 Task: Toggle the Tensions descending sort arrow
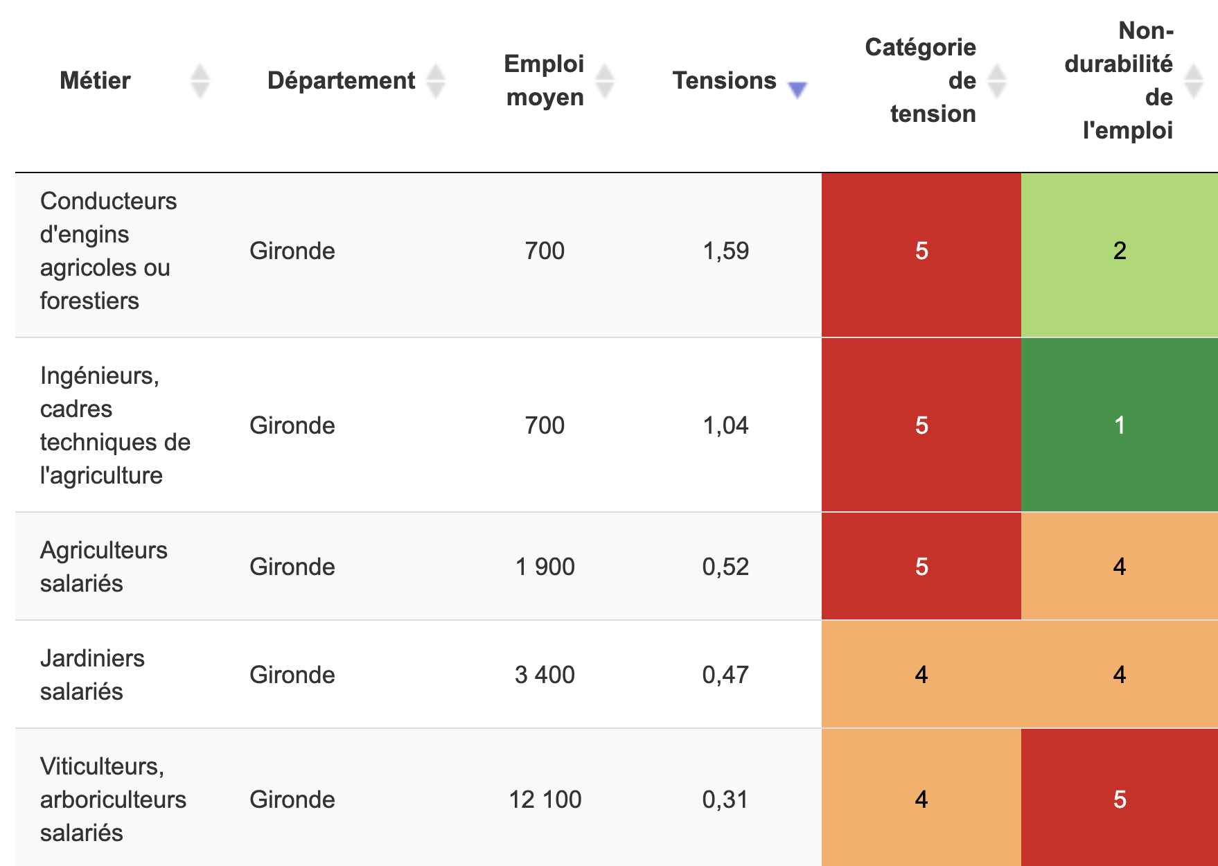[797, 89]
